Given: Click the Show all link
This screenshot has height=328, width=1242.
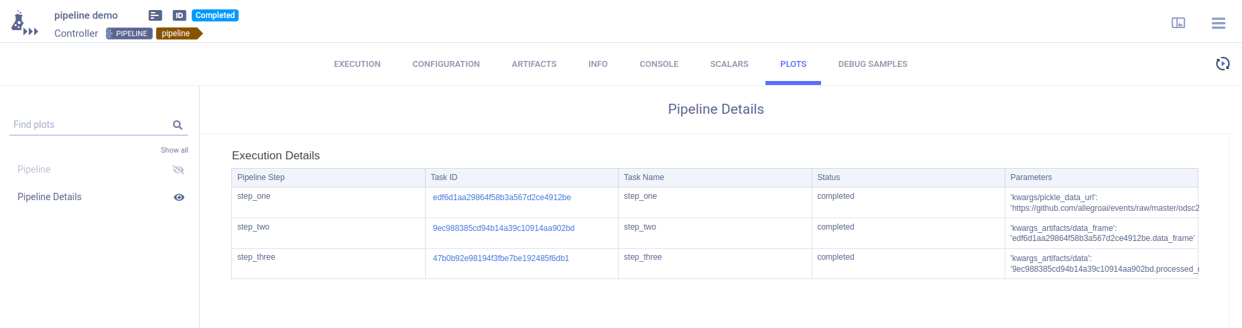Looking at the screenshot, I should 174,150.
